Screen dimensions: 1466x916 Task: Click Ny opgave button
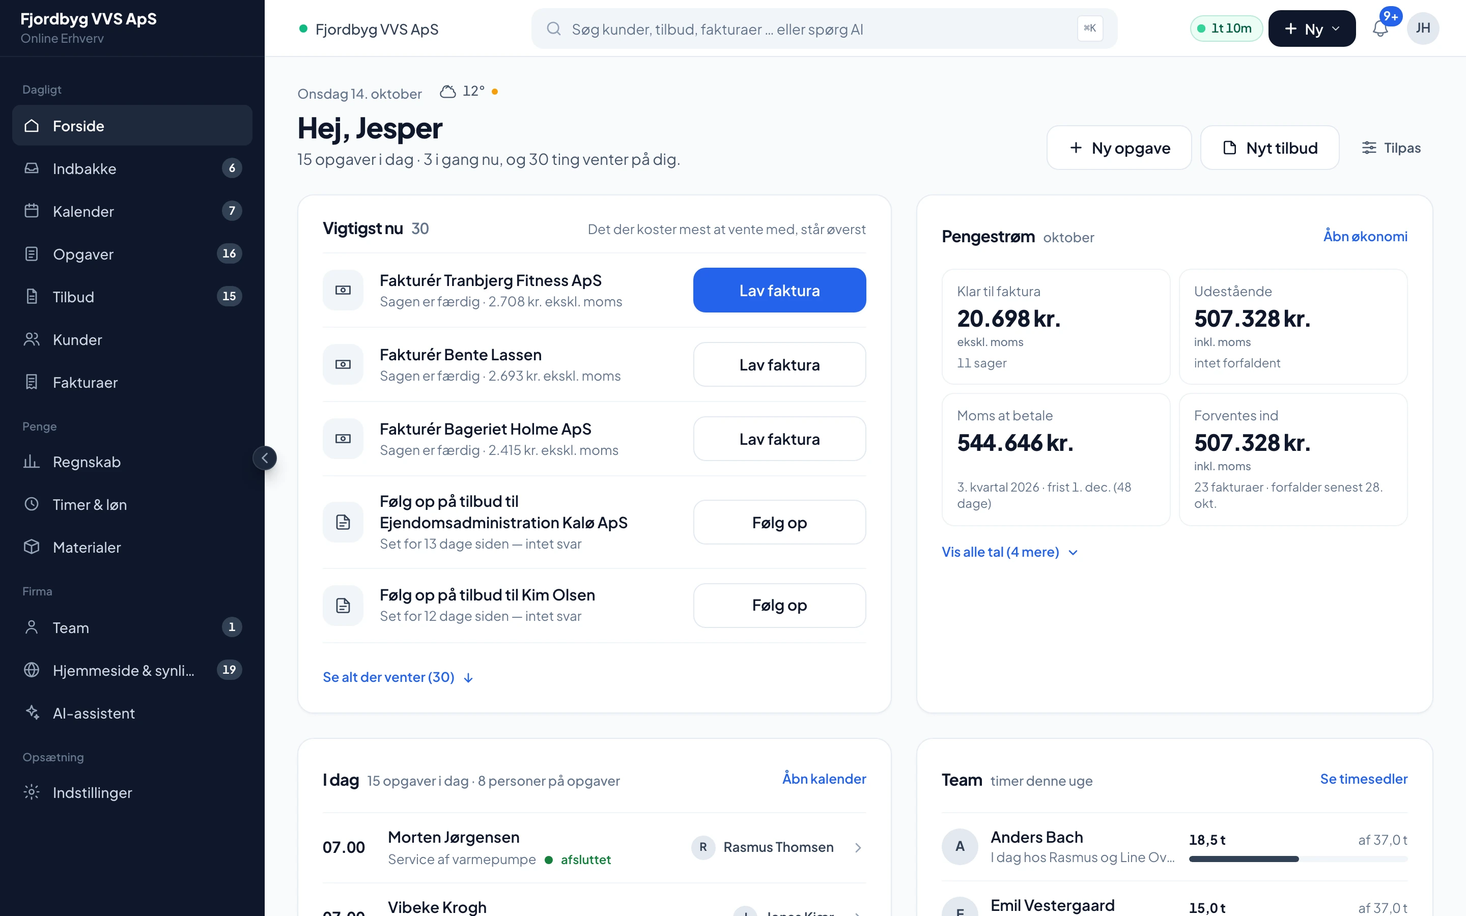[x=1119, y=148]
